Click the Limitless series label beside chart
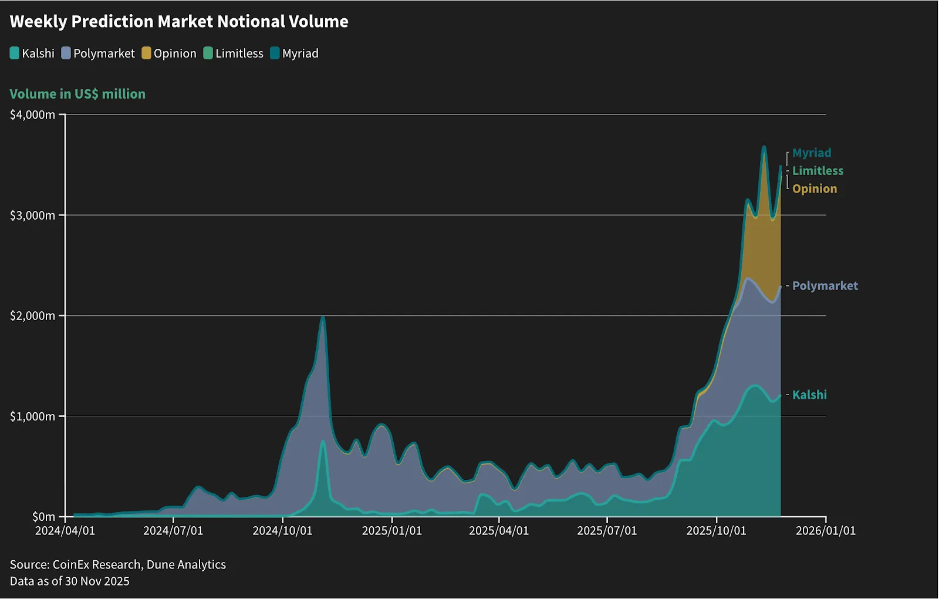The height and width of the screenshot is (599, 939). point(818,171)
